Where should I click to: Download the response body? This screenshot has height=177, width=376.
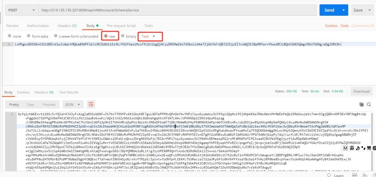coord(362,91)
